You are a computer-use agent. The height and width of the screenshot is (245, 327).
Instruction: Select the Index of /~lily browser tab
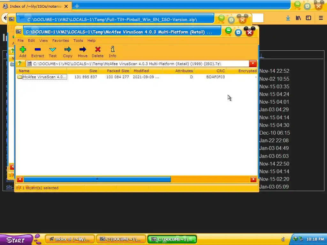[36, 6]
